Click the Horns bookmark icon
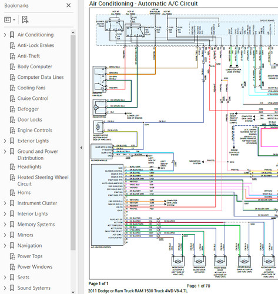Viewport: 278px width, 294px height. coord(12,193)
